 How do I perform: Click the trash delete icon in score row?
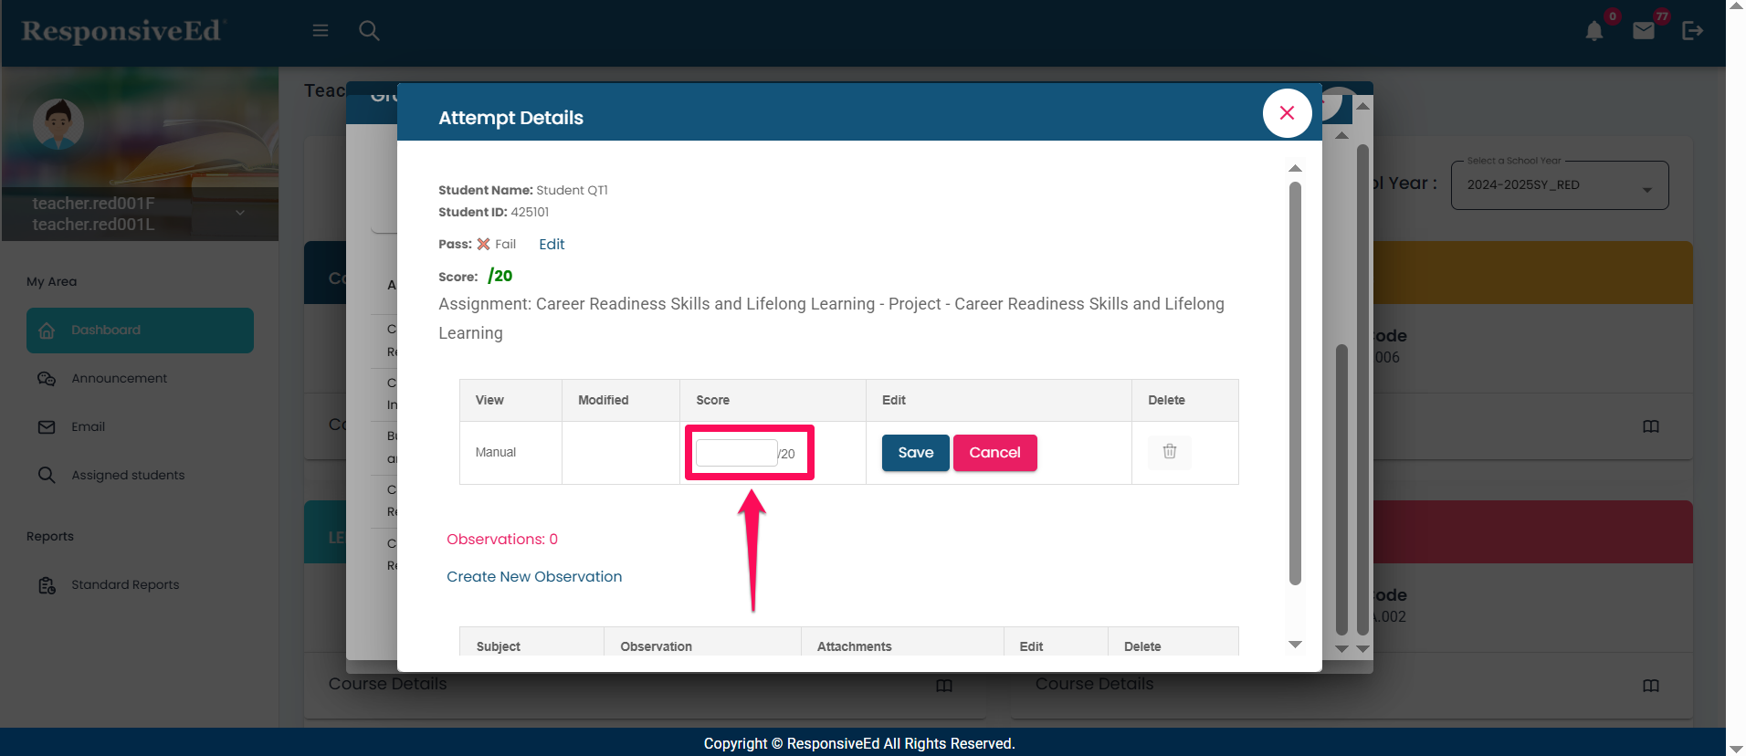pos(1169,451)
